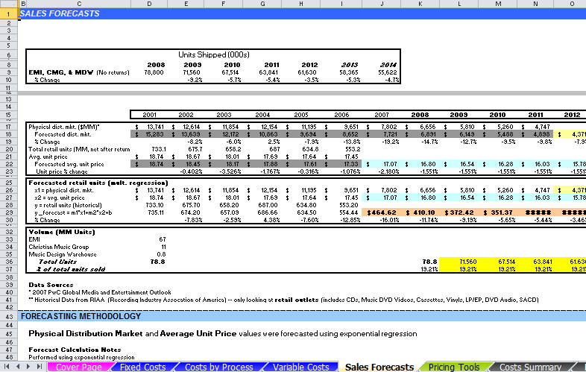Go to the previous sheet tab arrow
This screenshot has height=372, width=586.
tap(18, 367)
